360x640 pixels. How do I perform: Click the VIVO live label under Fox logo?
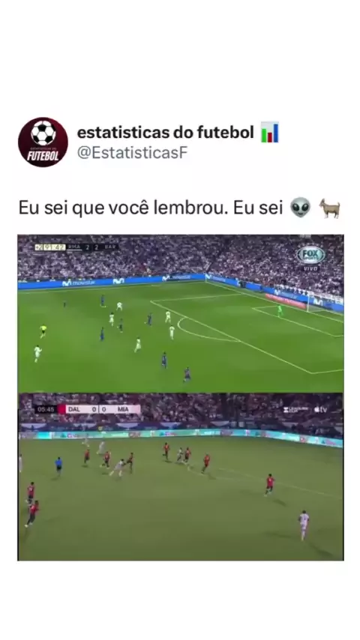(311, 268)
